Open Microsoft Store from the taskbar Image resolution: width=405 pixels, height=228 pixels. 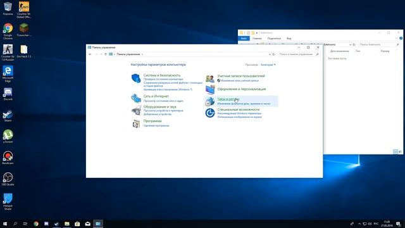[x=77, y=224]
